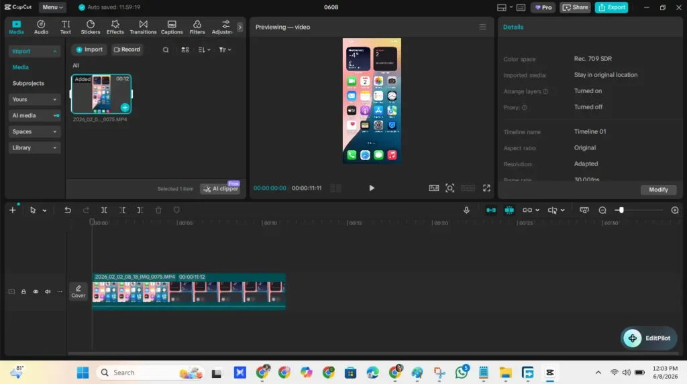Click the keyboard shortcuts icon
687x384 pixels.
521,7
